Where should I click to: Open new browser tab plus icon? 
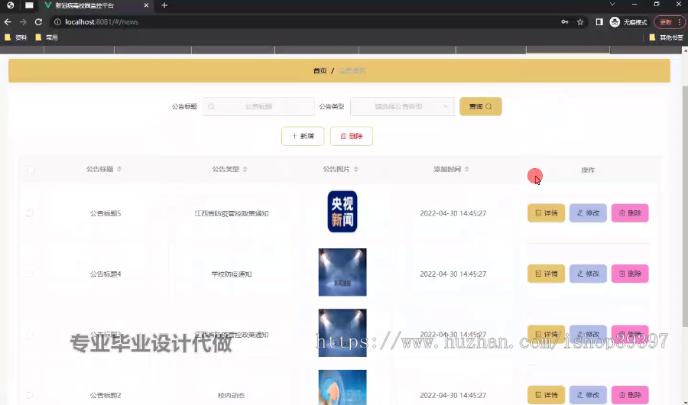pyautogui.click(x=164, y=5)
